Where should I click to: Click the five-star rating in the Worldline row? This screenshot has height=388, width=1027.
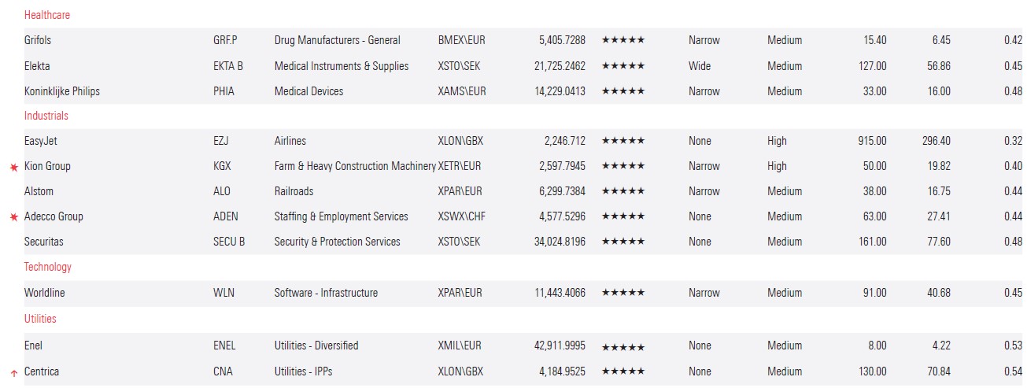coord(622,293)
